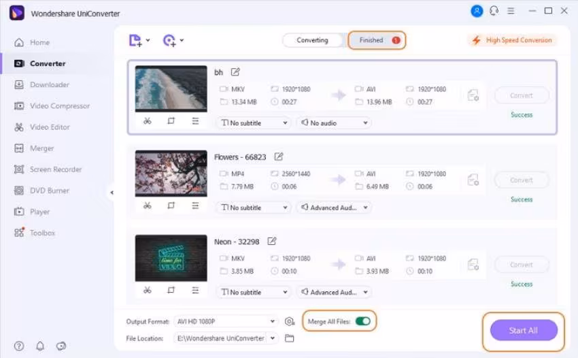This screenshot has height=358, width=578.
Task: Click Convert button for Neon video
Action: pos(522,265)
